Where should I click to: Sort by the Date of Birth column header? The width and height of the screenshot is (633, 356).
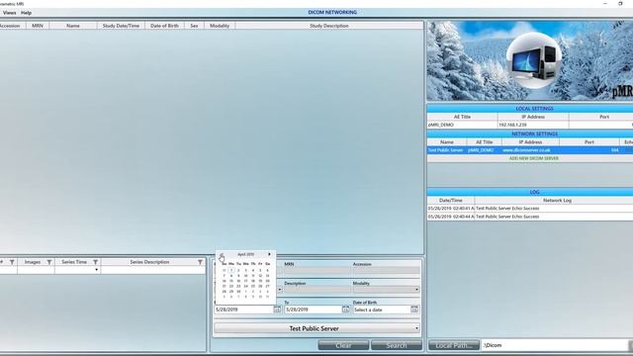pyautogui.click(x=164, y=26)
